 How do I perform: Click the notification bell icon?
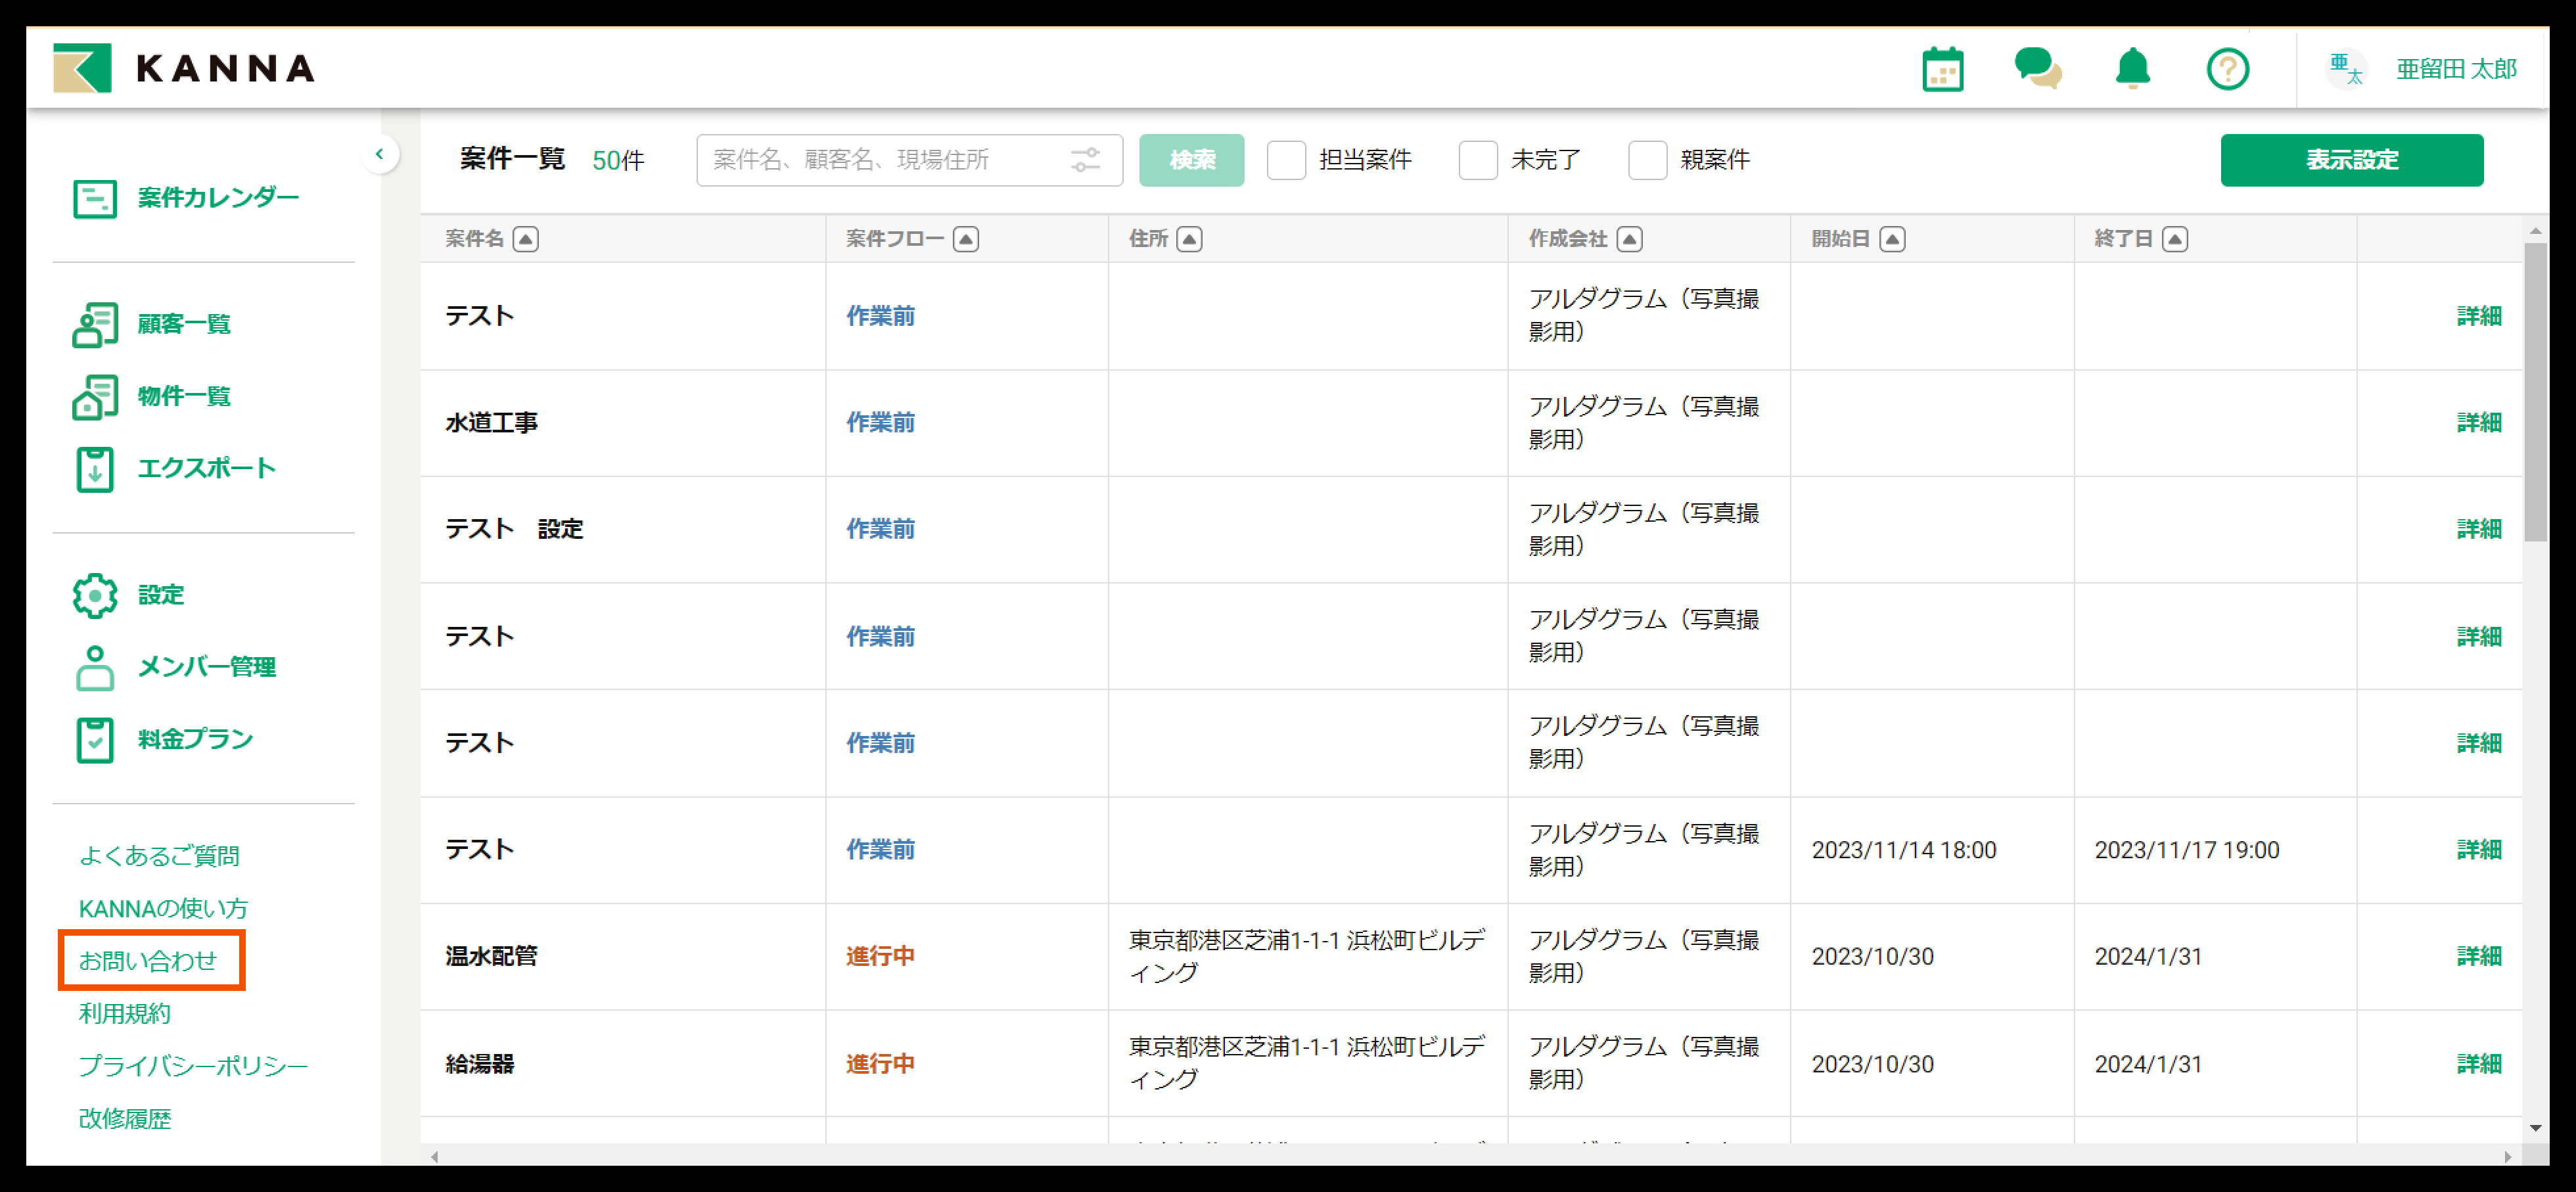click(x=2132, y=69)
